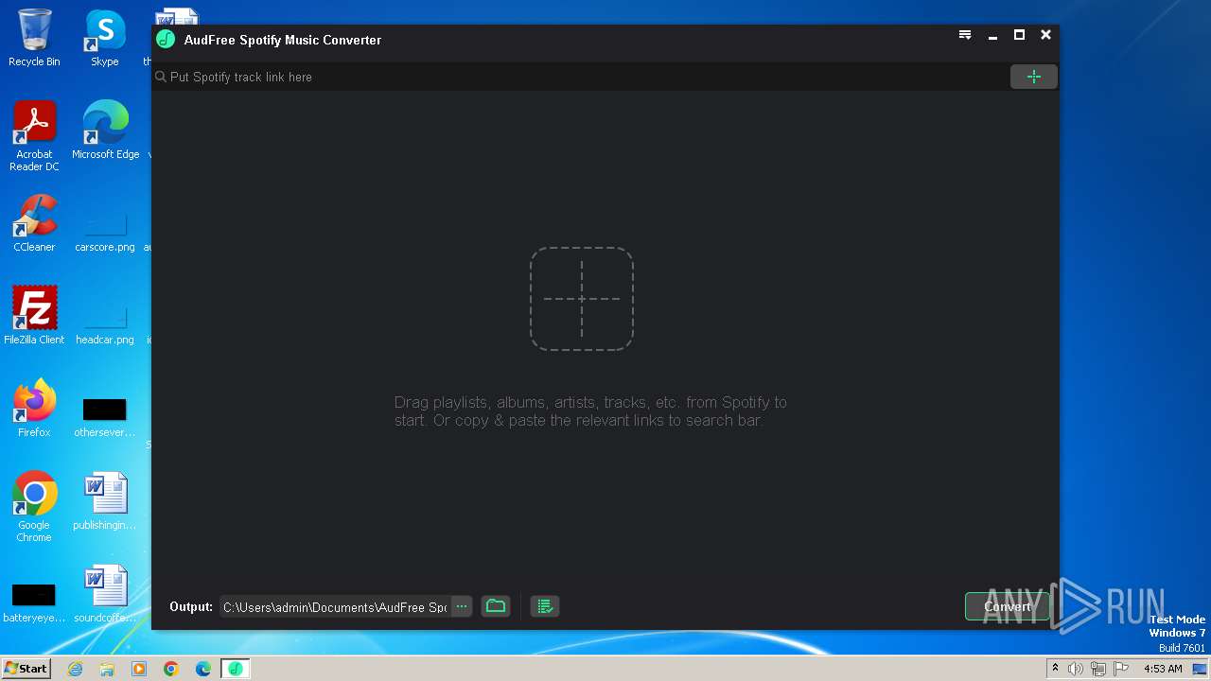Image resolution: width=1211 pixels, height=681 pixels.
Task: Select the carscore.png desktop file
Action: 105,230
